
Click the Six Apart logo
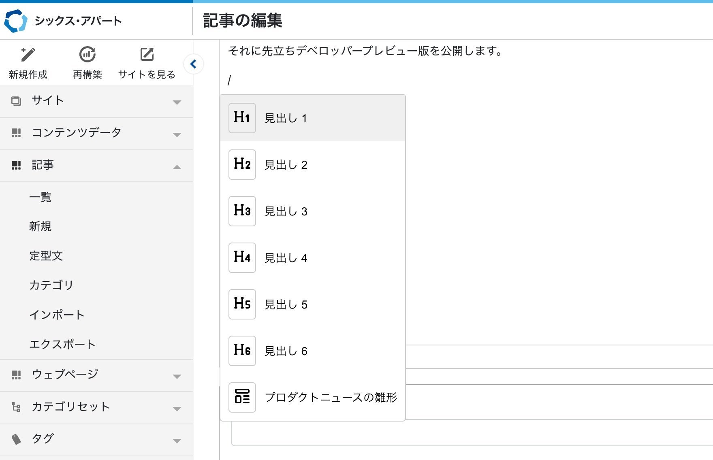click(x=15, y=21)
